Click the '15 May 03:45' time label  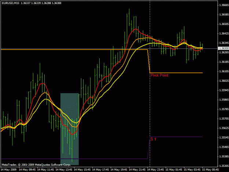pos(192,170)
